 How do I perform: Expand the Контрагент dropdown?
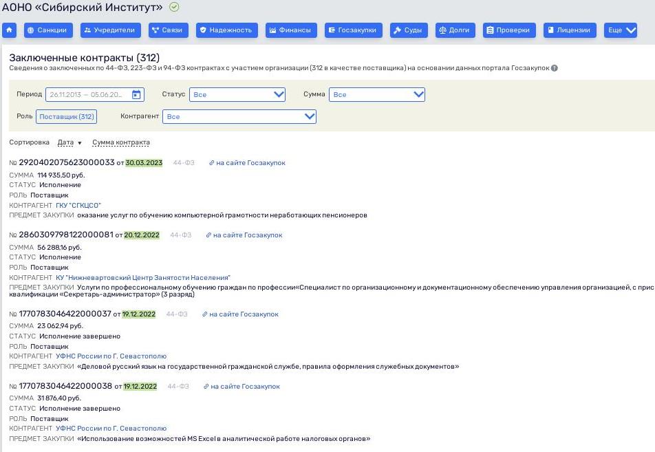pyautogui.click(x=239, y=117)
